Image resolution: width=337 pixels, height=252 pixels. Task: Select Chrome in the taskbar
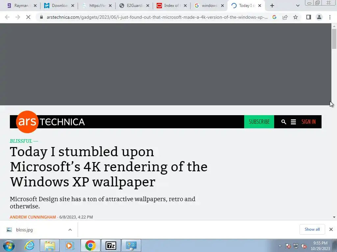tap(90, 245)
